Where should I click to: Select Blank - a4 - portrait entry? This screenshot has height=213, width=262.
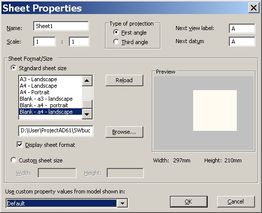point(50,105)
